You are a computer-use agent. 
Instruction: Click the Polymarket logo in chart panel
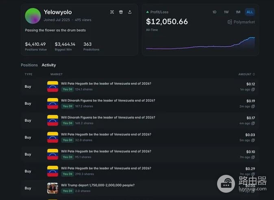[241, 22]
